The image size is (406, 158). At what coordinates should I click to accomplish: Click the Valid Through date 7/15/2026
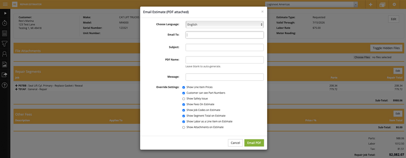click(x=319, y=23)
